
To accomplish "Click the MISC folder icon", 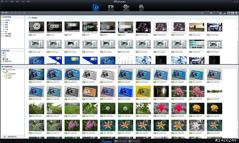I will (x=7, y=78).
